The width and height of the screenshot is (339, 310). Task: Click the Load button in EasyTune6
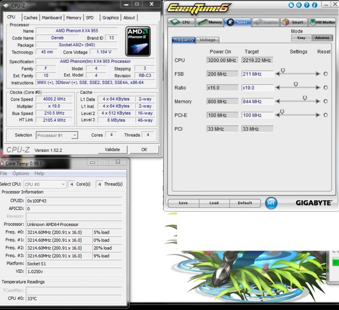[214, 203]
